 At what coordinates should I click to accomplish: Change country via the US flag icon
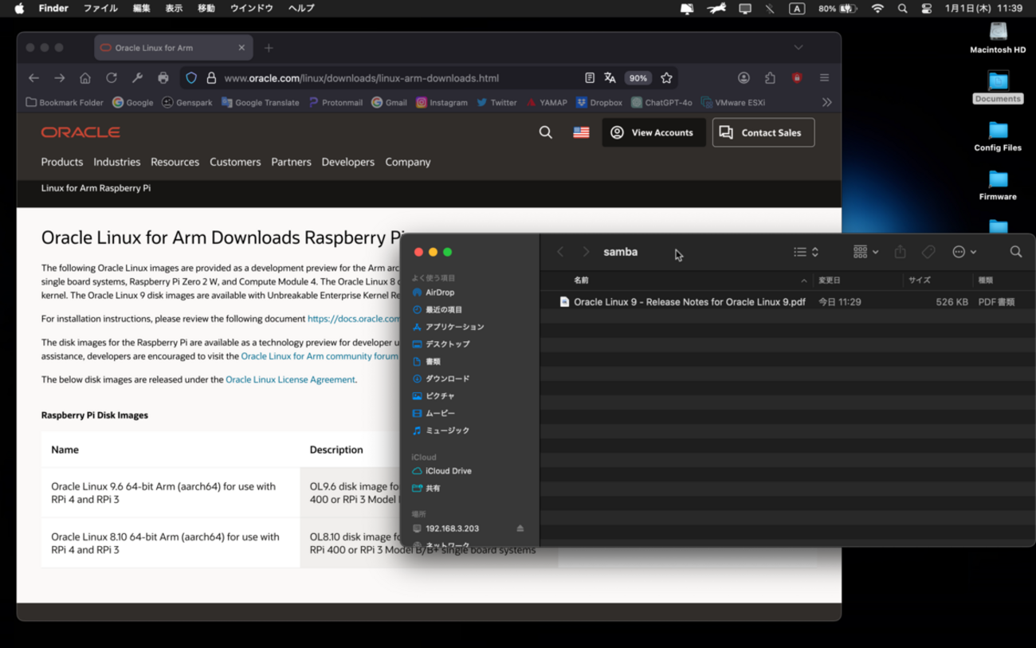click(581, 132)
